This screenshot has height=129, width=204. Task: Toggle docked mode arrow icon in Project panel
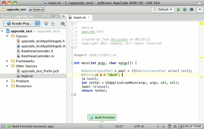[x=49, y=17]
